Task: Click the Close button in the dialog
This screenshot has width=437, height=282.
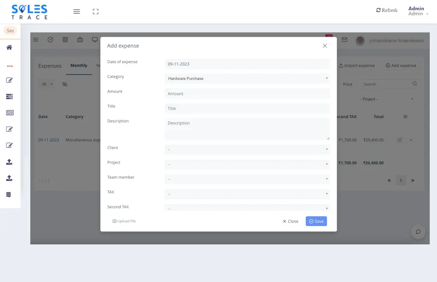Action: (x=290, y=221)
